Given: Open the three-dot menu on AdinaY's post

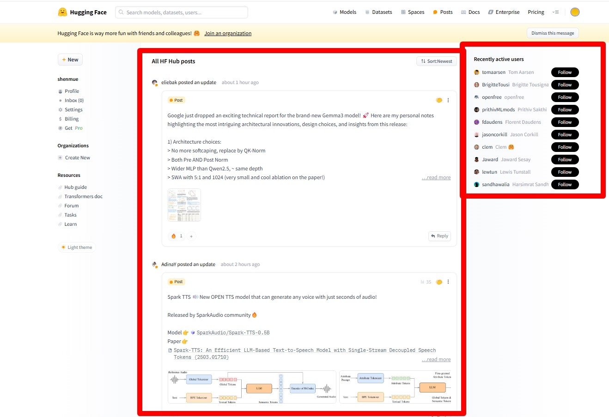Looking at the screenshot, I should [448, 282].
